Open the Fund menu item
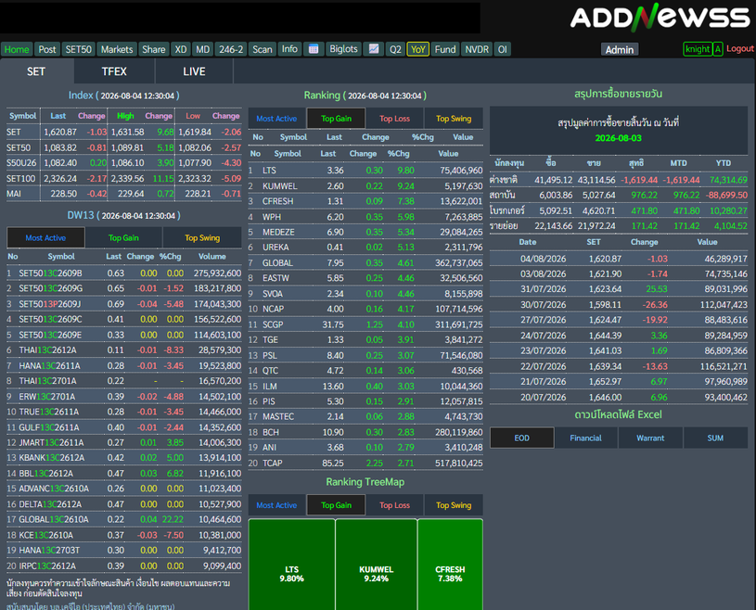756x610 pixels. pyautogui.click(x=445, y=49)
